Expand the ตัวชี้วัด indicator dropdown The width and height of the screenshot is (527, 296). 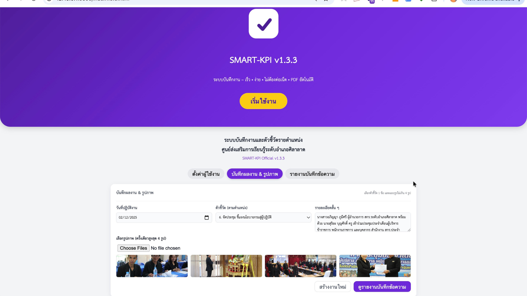[263, 217]
